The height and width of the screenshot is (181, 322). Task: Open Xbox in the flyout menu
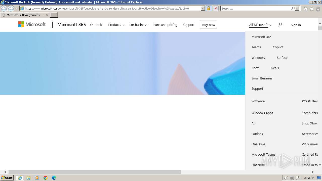(255, 68)
